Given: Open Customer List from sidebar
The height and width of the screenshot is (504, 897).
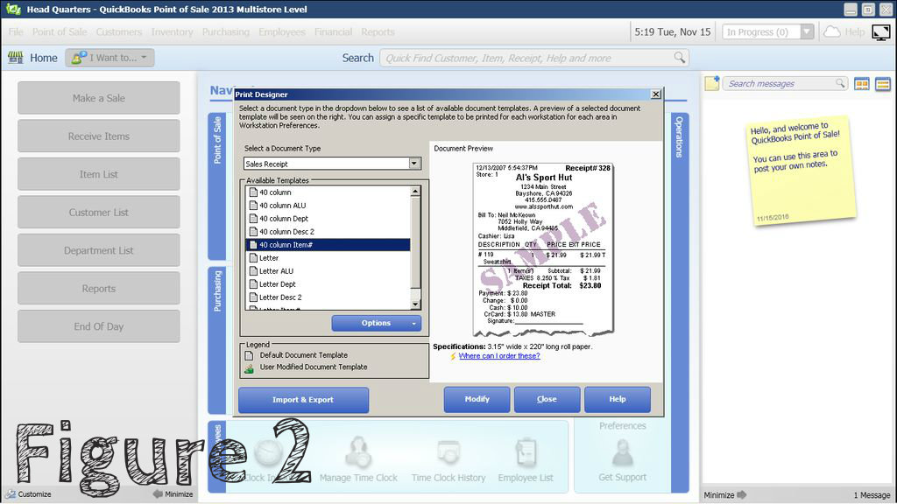Looking at the screenshot, I should click(98, 212).
